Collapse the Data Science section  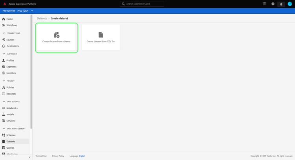pos(4,102)
